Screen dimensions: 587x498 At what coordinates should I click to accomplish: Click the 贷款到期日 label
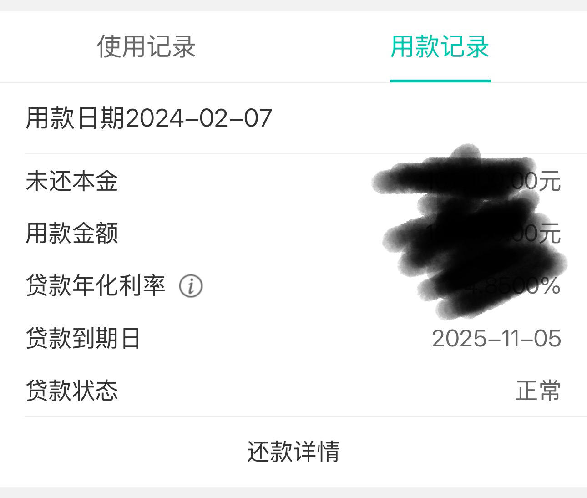pos(83,338)
